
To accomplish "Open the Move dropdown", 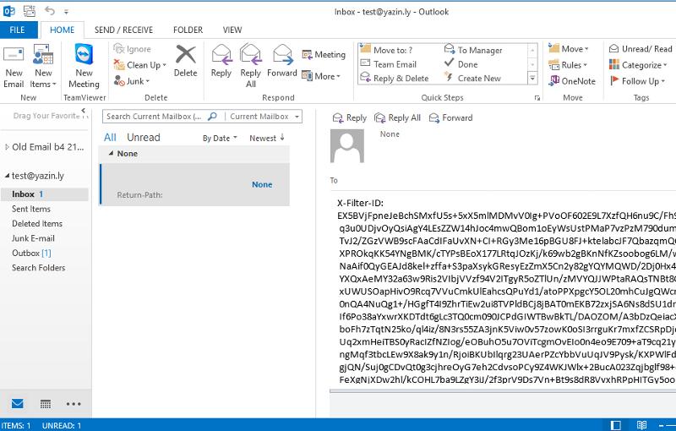I will 569,49.
